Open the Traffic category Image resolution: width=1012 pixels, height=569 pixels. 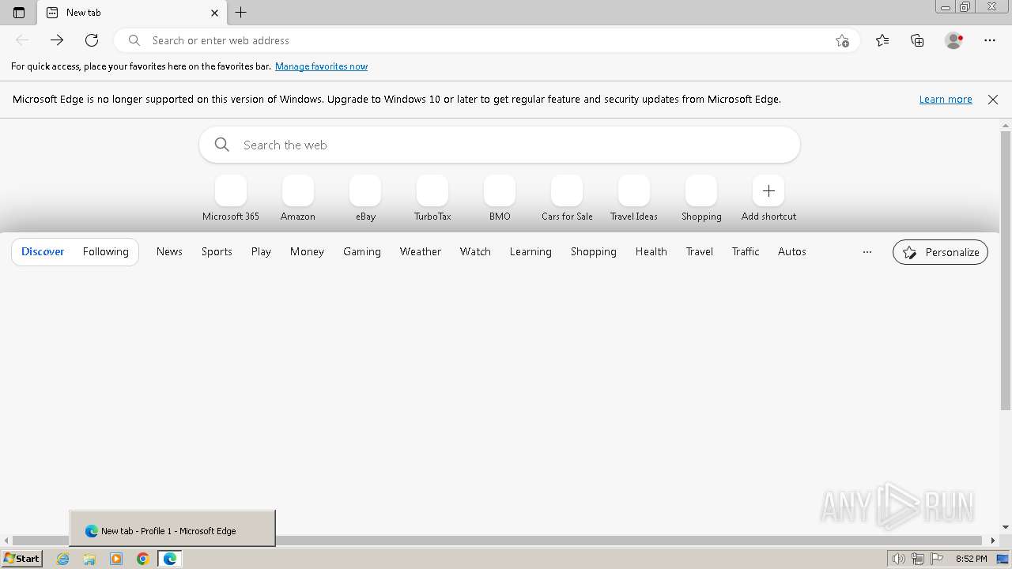pyautogui.click(x=746, y=251)
